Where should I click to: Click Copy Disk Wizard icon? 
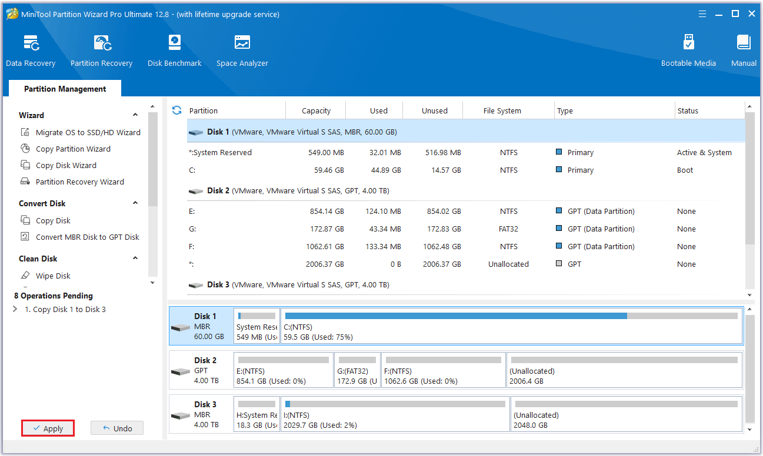pos(25,165)
